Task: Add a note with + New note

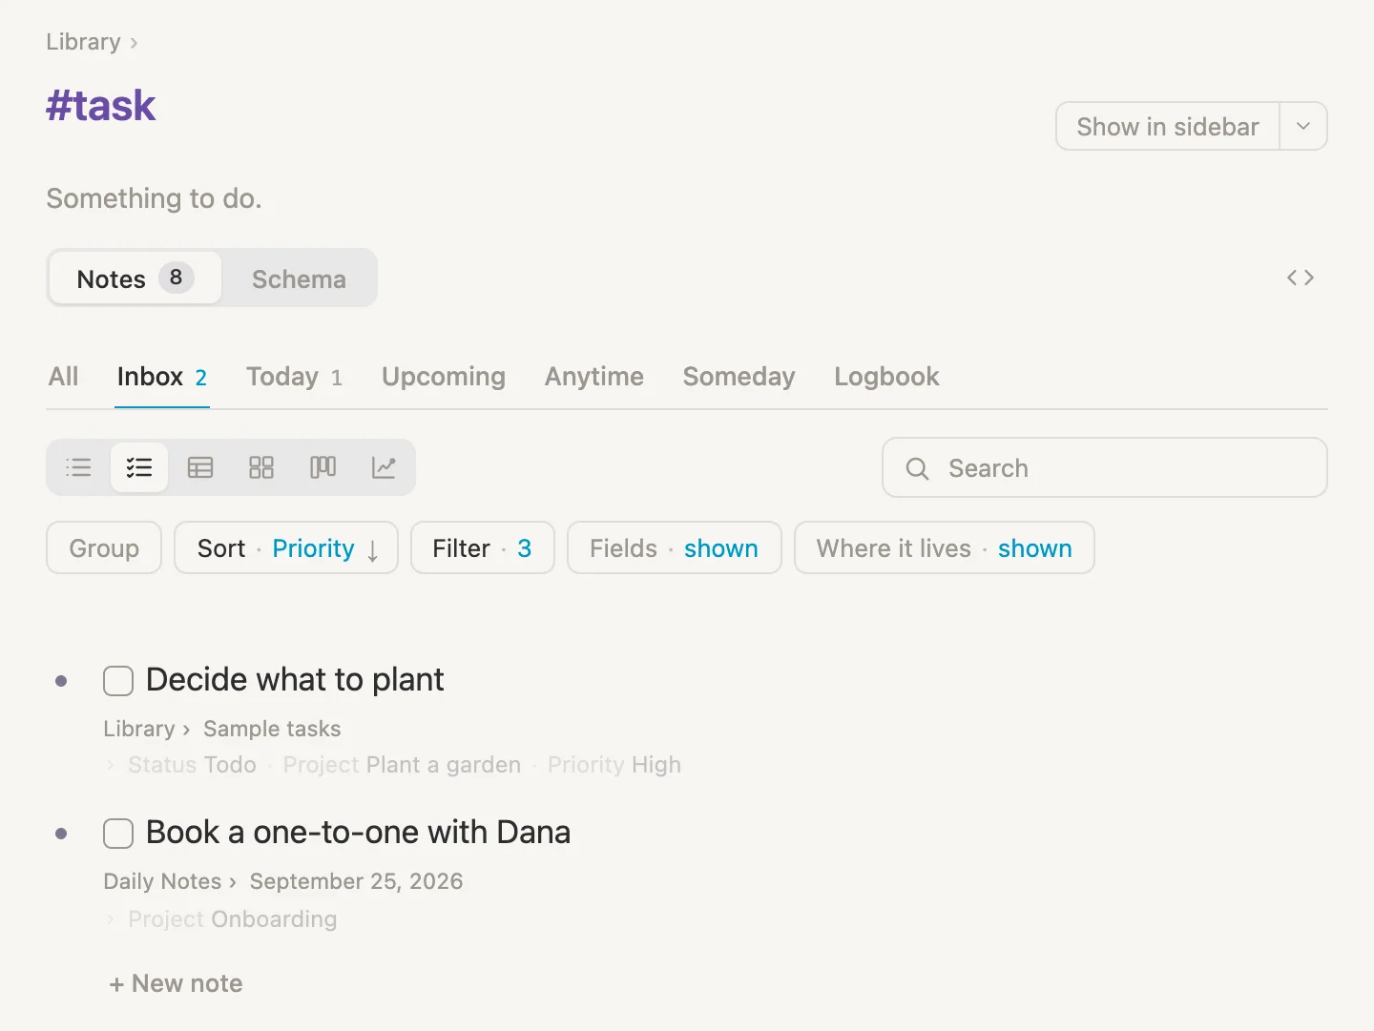Action: (x=177, y=983)
